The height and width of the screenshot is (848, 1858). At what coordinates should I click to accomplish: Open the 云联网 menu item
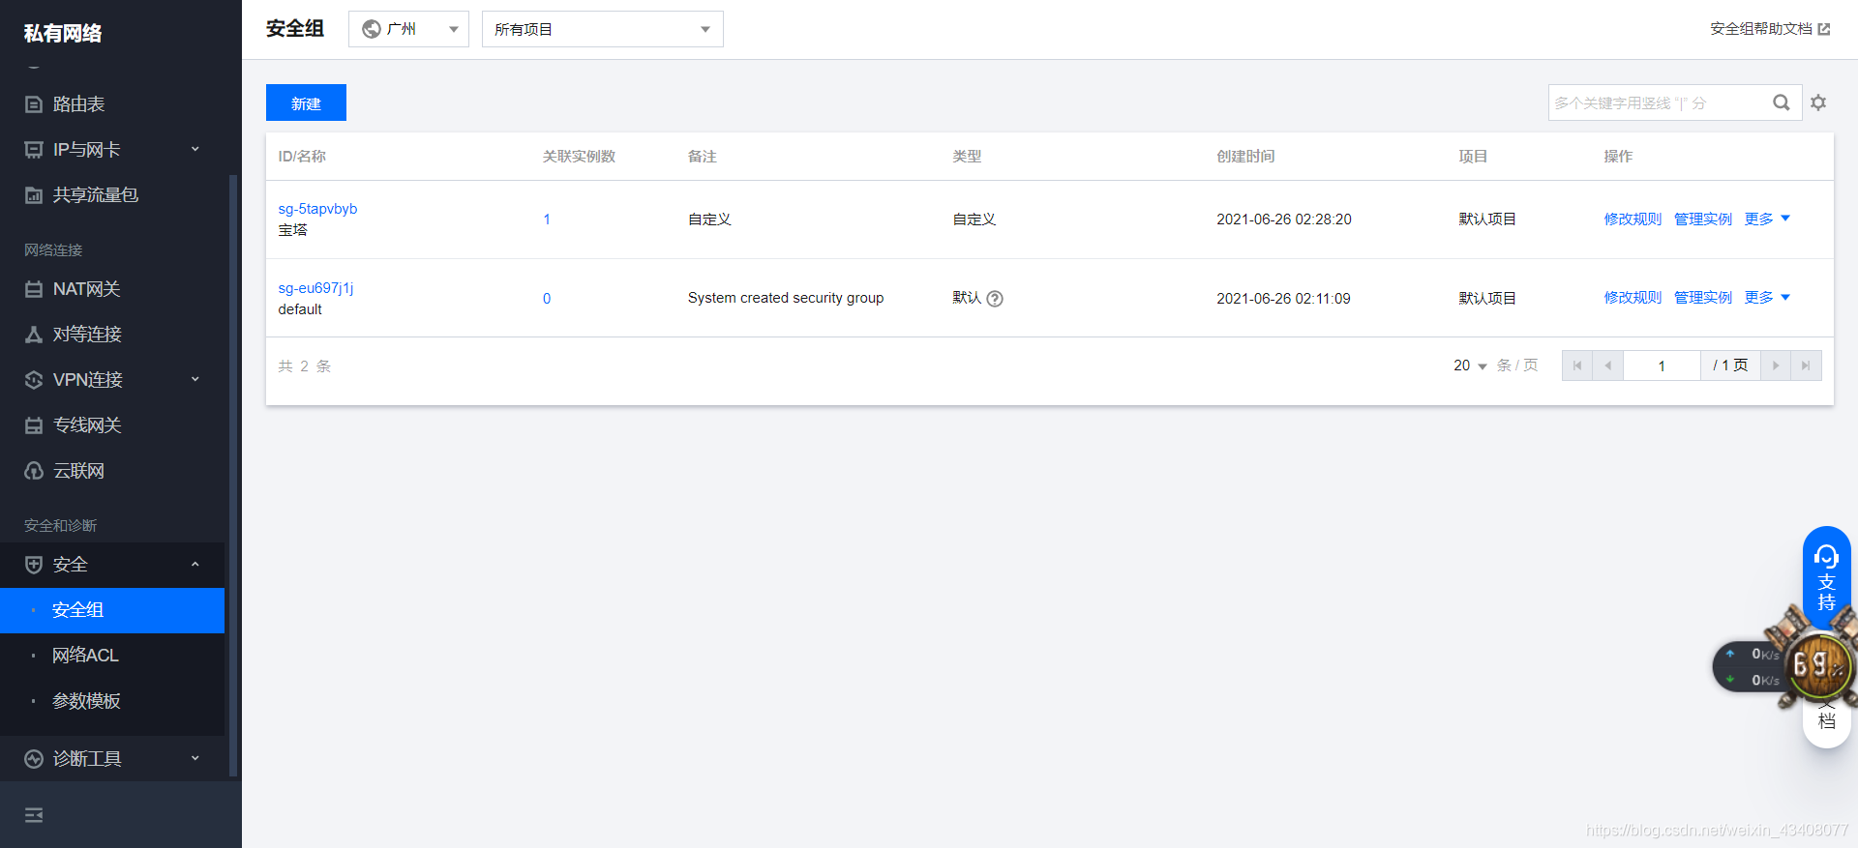point(112,471)
